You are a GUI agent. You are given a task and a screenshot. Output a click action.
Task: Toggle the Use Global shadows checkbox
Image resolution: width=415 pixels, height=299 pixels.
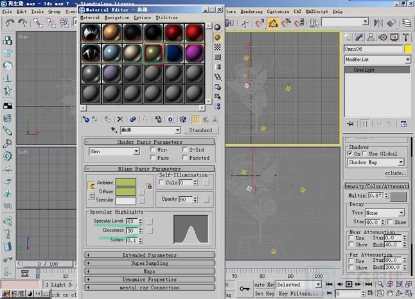point(365,153)
